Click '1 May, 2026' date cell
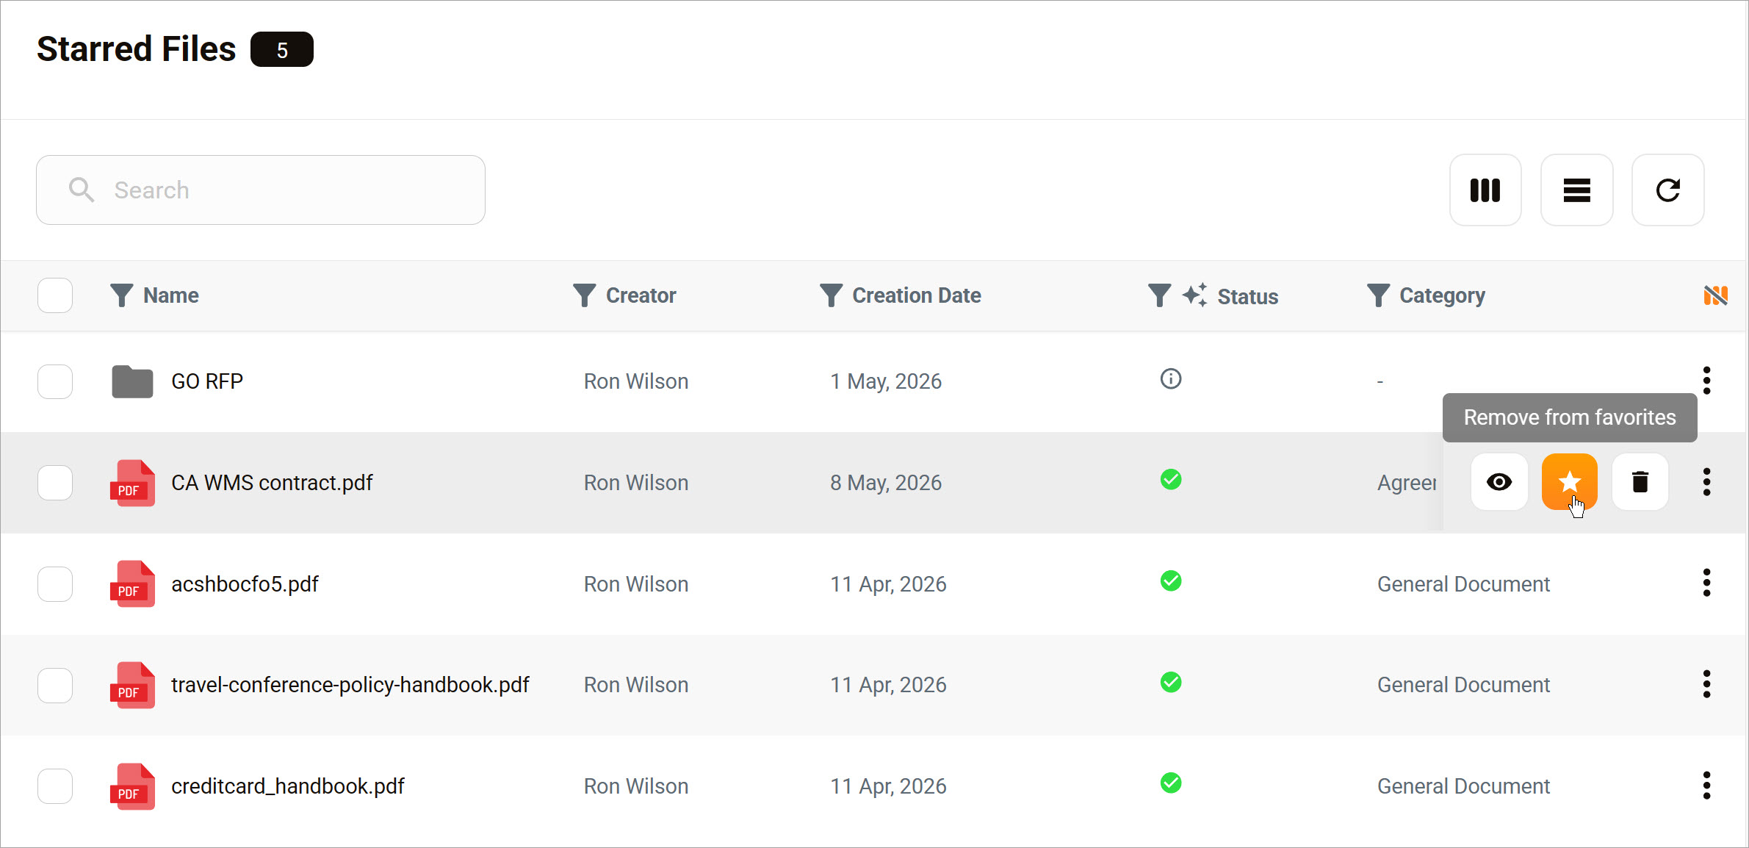Image resolution: width=1749 pixels, height=848 pixels. pos(886,381)
